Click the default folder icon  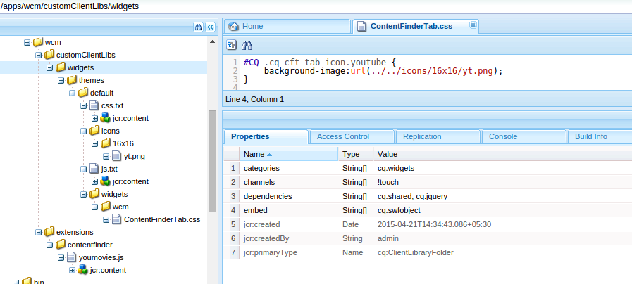pyautogui.click(x=83, y=93)
